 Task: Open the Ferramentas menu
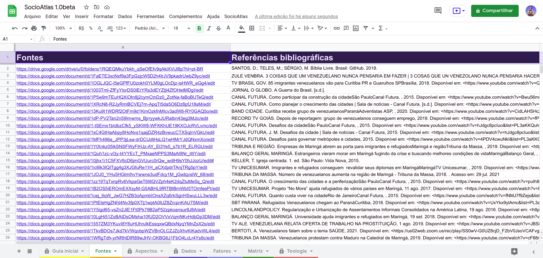pyautogui.click(x=150, y=16)
